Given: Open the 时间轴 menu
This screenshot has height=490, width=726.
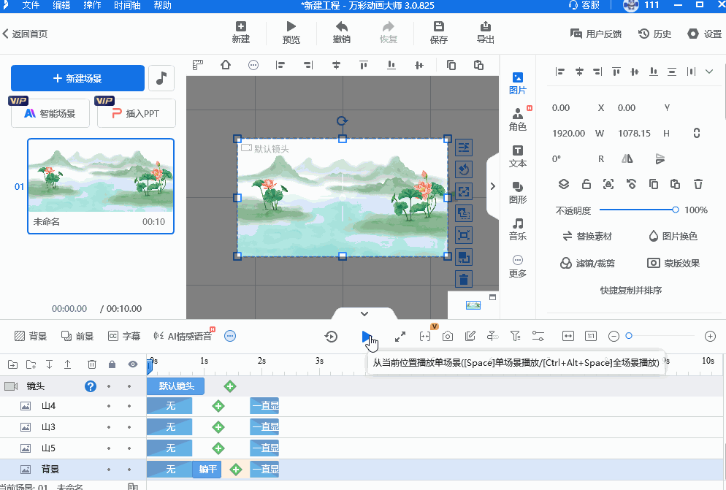Looking at the screenshot, I should pyautogui.click(x=128, y=5).
